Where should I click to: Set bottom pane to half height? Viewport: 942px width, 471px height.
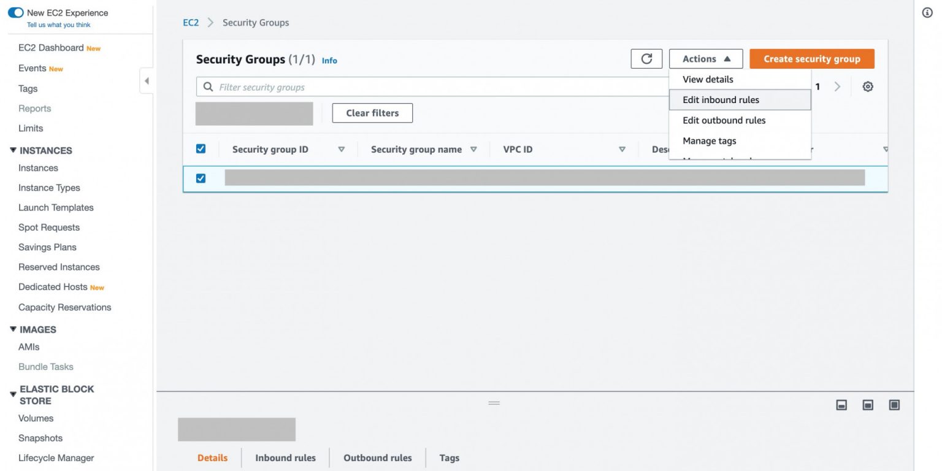pyautogui.click(x=868, y=405)
